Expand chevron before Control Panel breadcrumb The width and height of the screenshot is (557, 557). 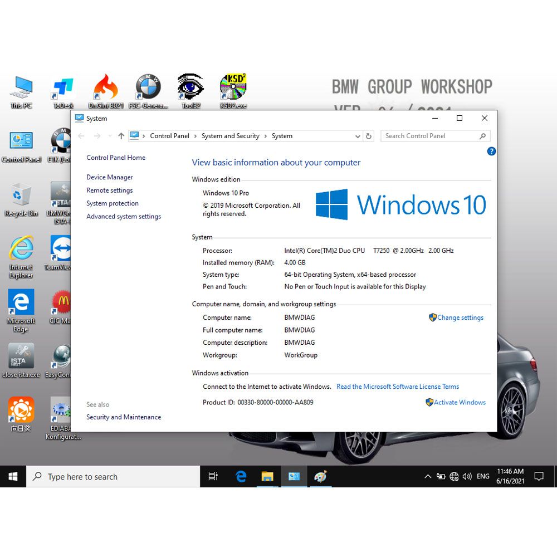point(144,136)
